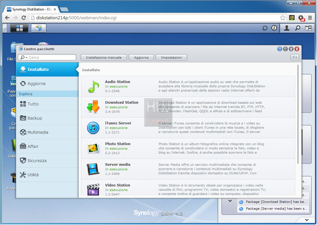The image size is (317, 225).
Task: Click the bottom-right desktop chevron arrow
Action: point(307,220)
